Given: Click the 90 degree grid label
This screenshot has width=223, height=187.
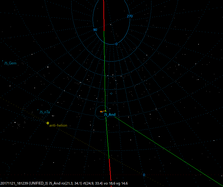Looking at the screenshot, I should click(x=95, y=30).
